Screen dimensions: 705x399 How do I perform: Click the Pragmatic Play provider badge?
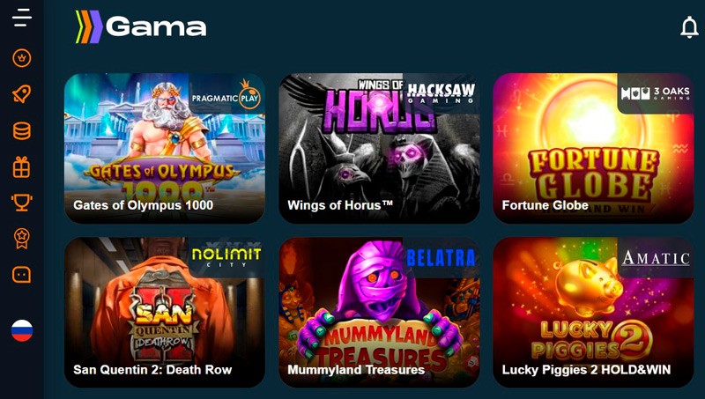226,96
